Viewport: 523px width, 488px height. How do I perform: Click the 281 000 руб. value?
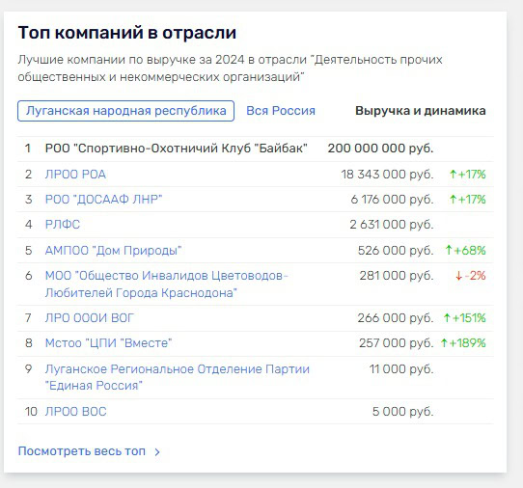(397, 275)
